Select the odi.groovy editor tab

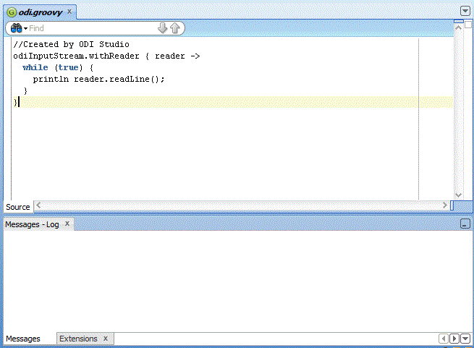(x=41, y=12)
